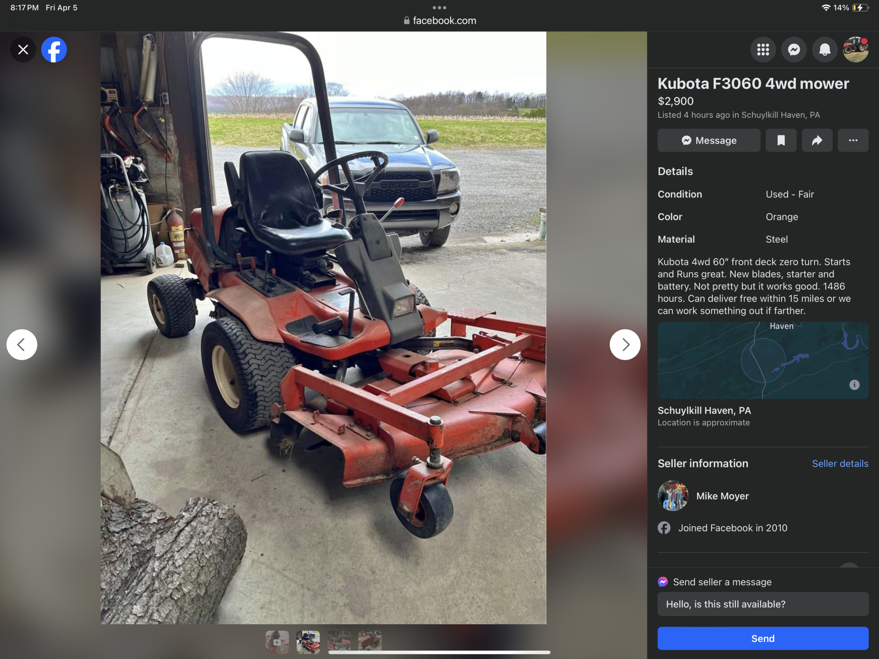Open more options ellipsis for listing

pos(853,140)
